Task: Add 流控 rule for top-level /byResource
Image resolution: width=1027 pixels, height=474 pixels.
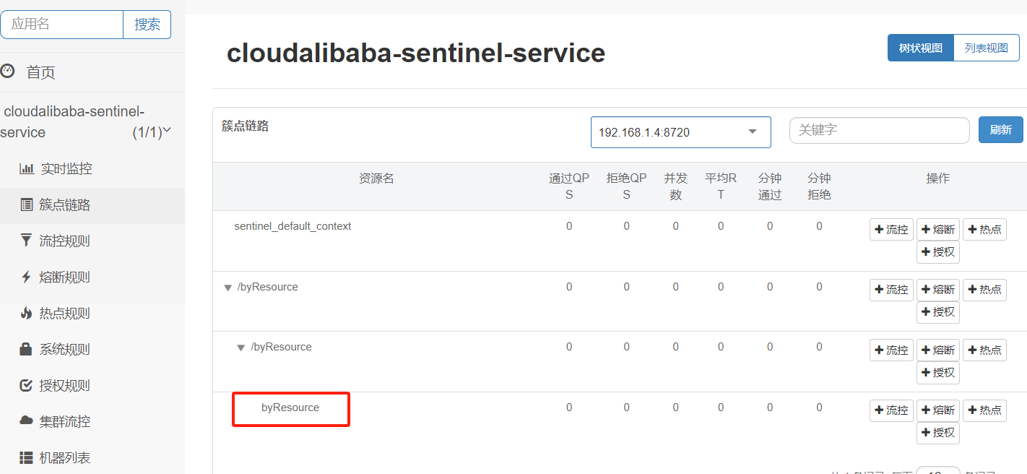Action: click(x=892, y=289)
